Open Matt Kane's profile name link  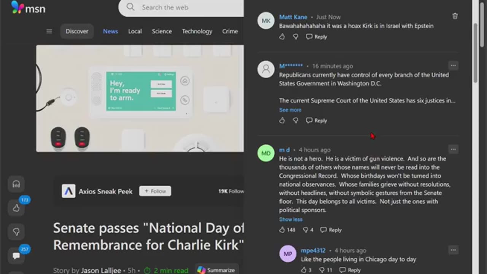pyautogui.click(x=293, y=17)
